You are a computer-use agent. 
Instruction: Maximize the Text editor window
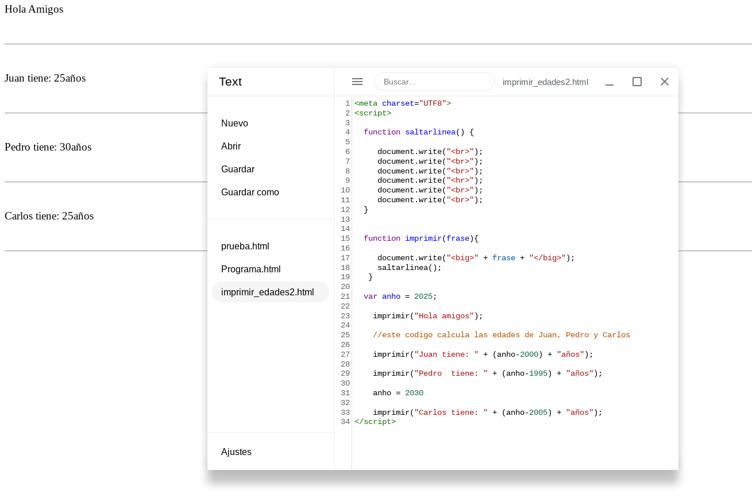coord(637,82)
